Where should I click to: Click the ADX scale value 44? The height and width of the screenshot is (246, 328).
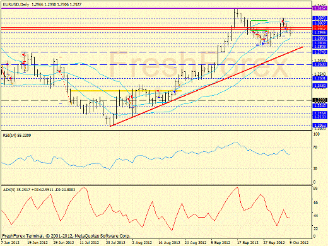pyautogui.click(x=315, y=216)
